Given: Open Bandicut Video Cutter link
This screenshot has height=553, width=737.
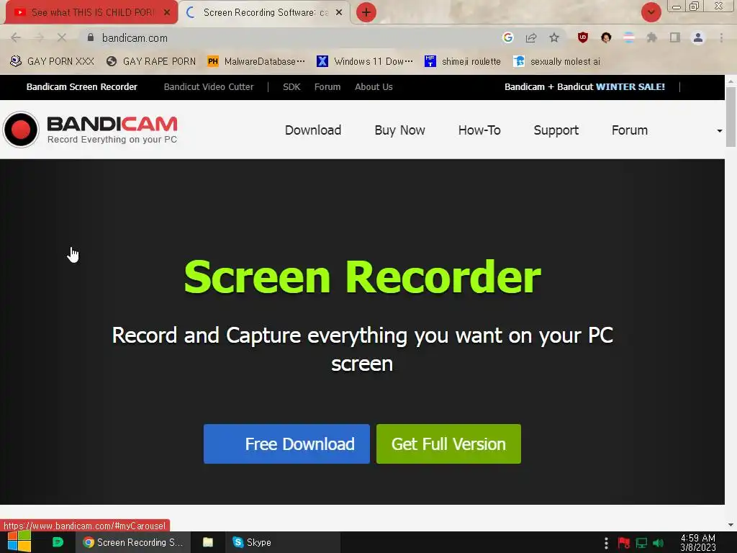Looking at the screenshot, I should point(209,87).
